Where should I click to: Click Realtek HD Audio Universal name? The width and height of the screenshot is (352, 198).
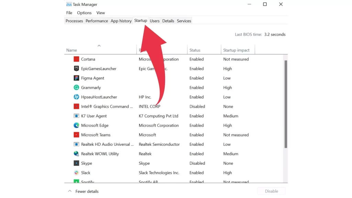pyautogui.click(x=107, y=144)
